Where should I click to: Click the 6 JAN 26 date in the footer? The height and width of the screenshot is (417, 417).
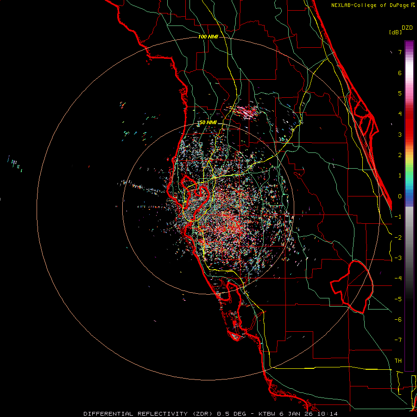coord(296,414)
